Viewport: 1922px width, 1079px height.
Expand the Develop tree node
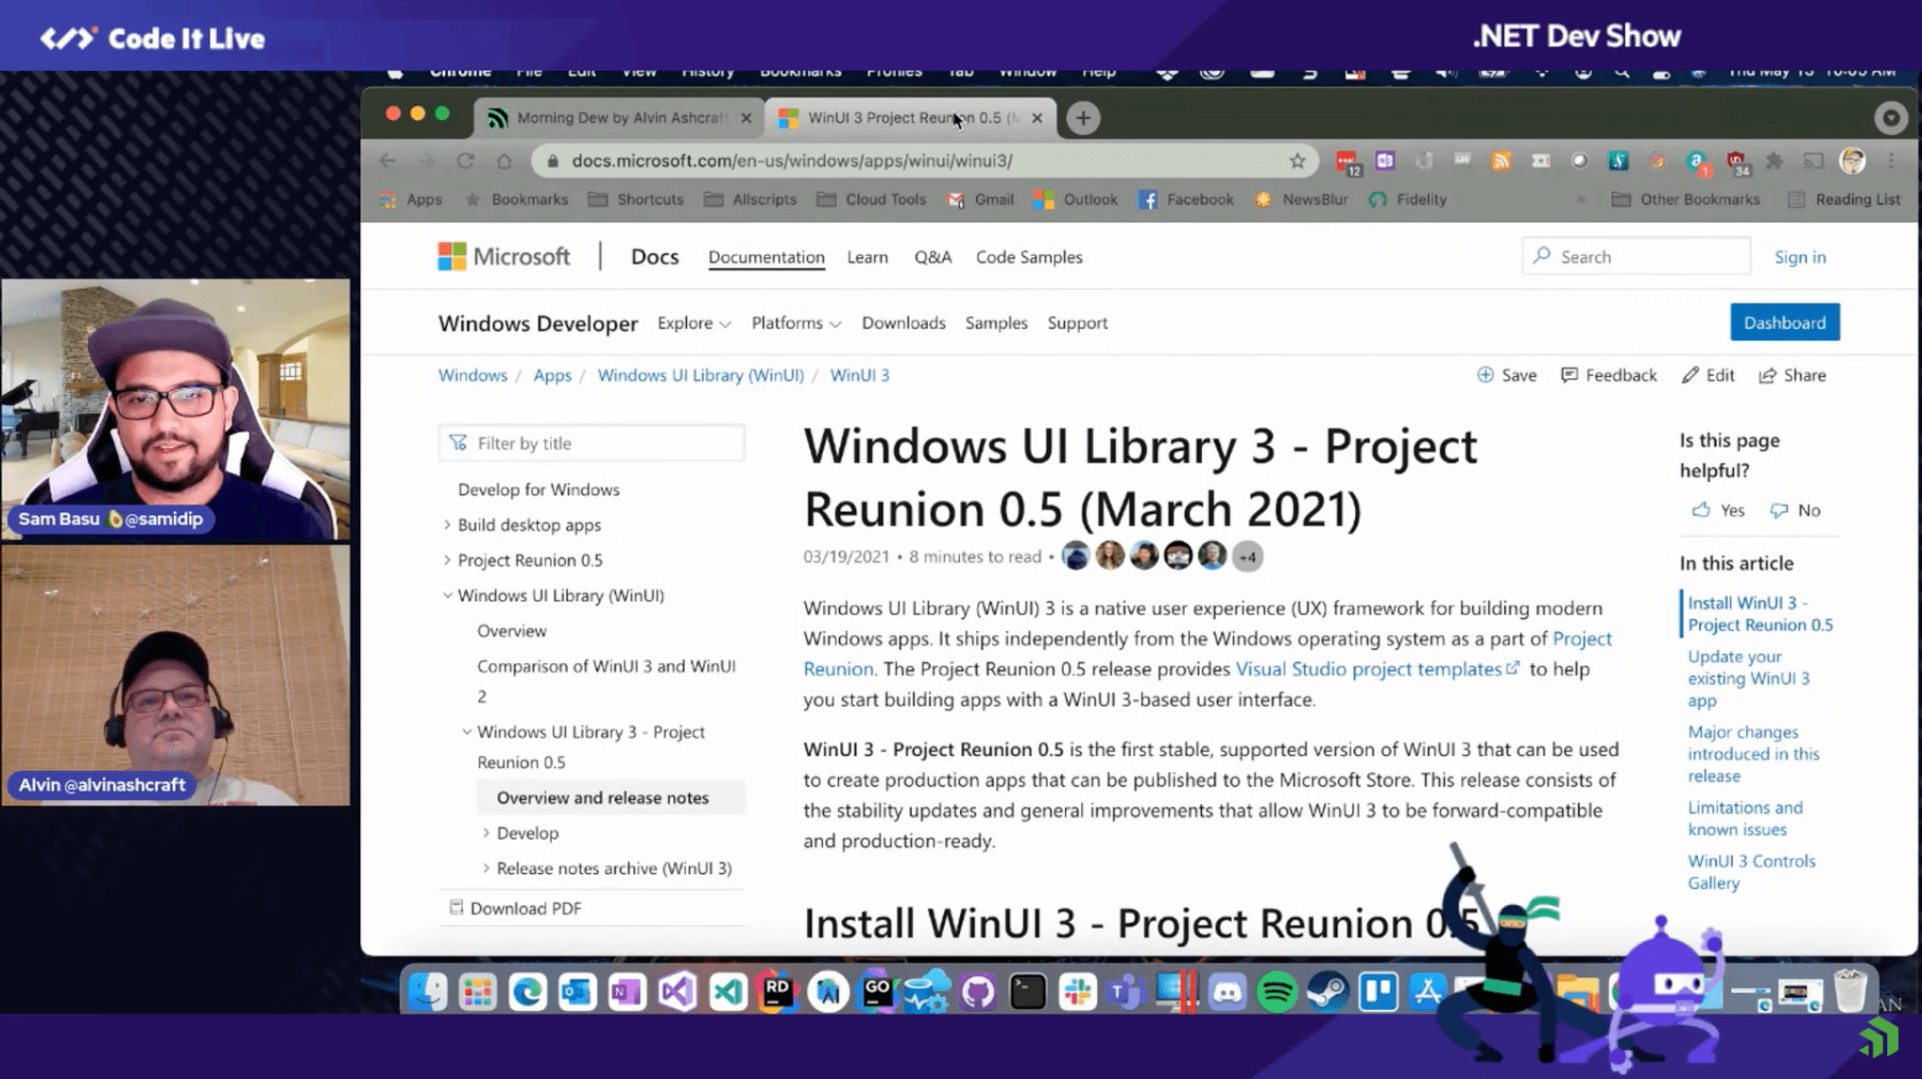pos(486,833)
